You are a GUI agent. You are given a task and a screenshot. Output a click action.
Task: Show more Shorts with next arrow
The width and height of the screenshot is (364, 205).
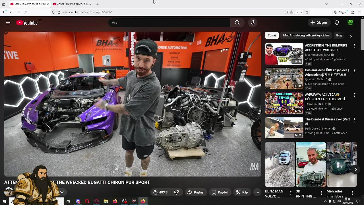355,169
